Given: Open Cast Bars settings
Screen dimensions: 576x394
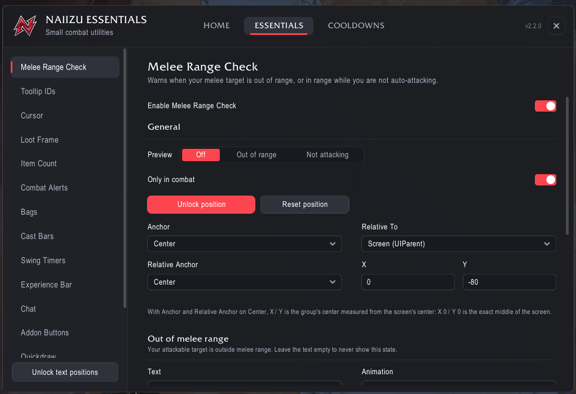Looking at the screenshot, I should pyautogui.click(x=65, y=236).
